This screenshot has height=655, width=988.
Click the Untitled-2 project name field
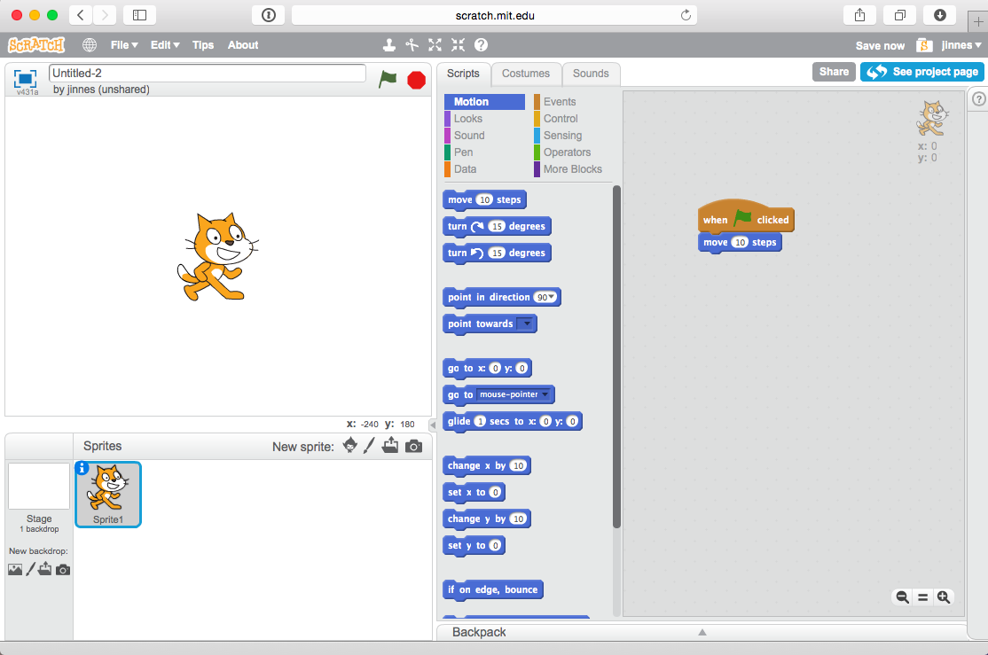[x=207, y=73]
